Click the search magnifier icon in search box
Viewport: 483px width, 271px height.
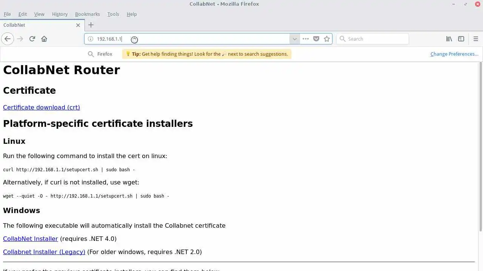[x=343, y=39]
